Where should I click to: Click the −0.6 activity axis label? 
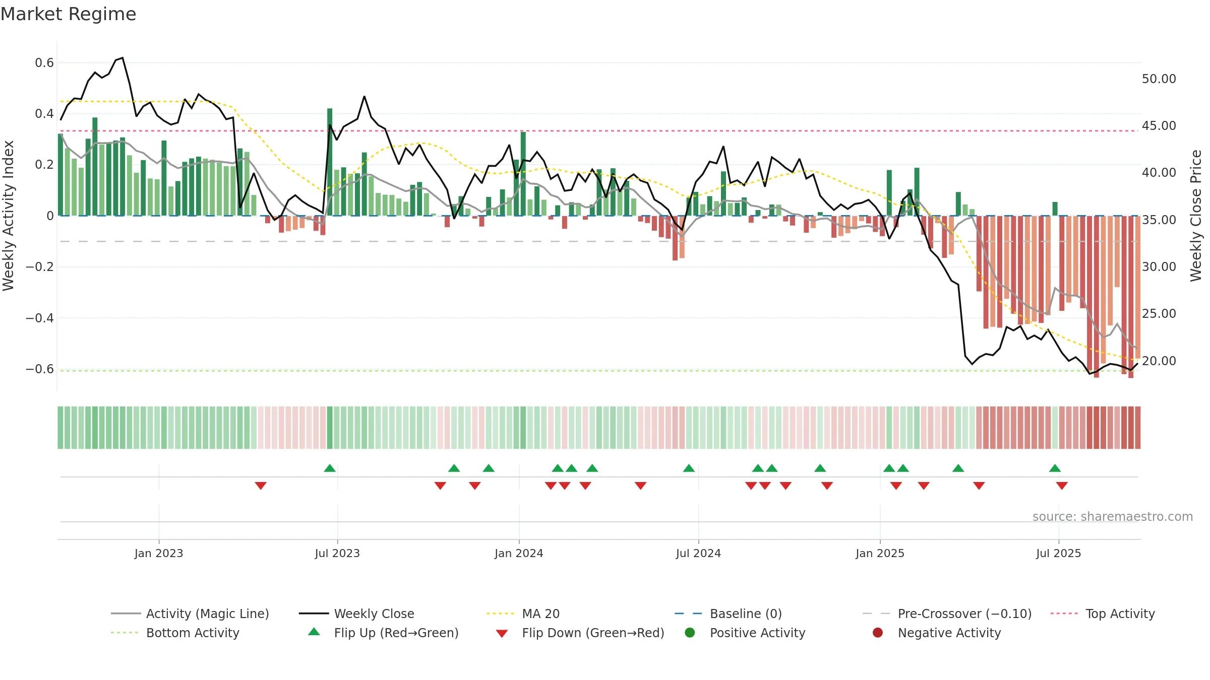[40, 369]
